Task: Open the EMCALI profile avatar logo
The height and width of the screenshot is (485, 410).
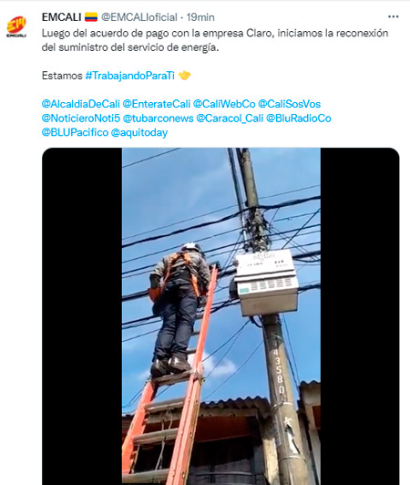Action: 16,26
